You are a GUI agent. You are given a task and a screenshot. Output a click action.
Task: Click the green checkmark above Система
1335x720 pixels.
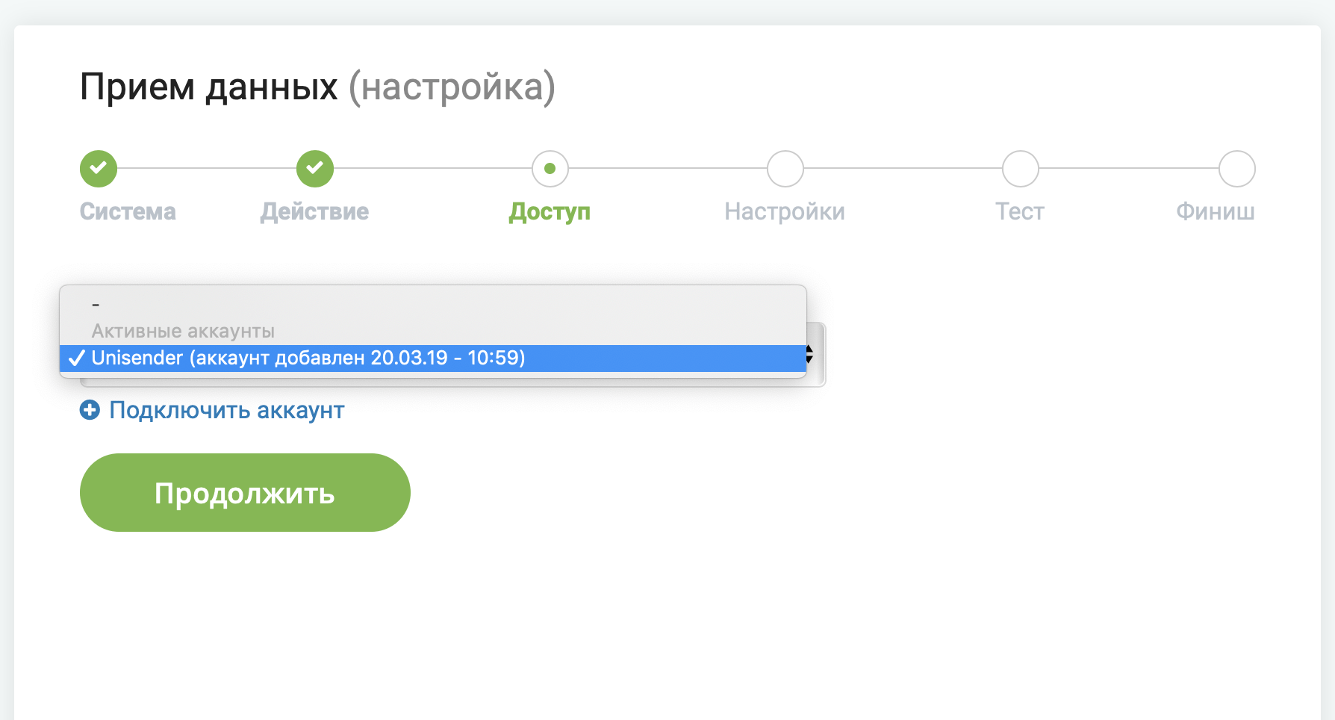(x=99, y=169)
